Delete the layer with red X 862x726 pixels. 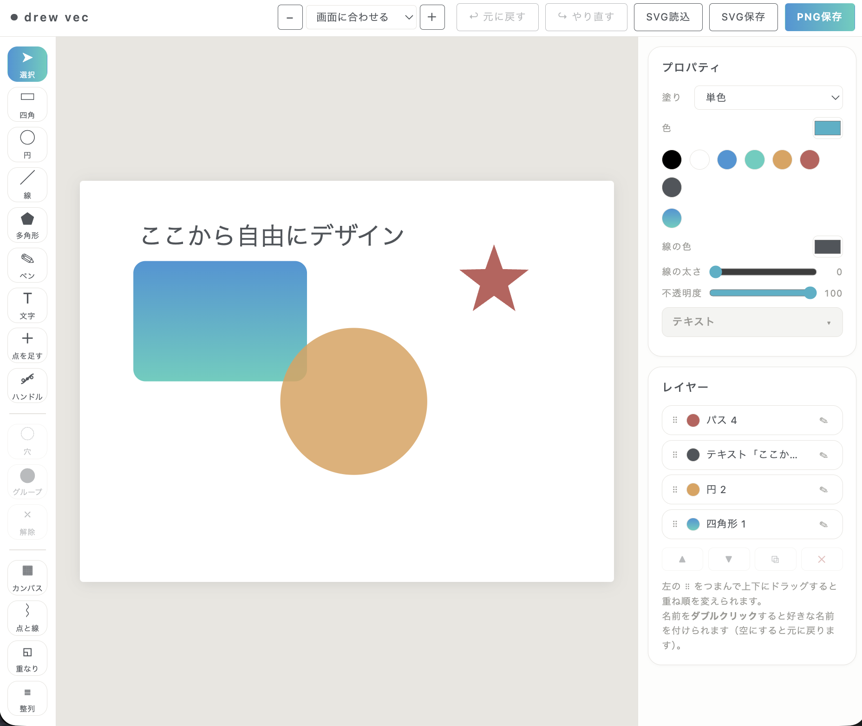[822, 559]
